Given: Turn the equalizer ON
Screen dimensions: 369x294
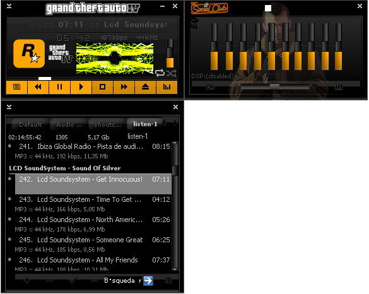Looking at the screenshot, I should click(210, 87).
